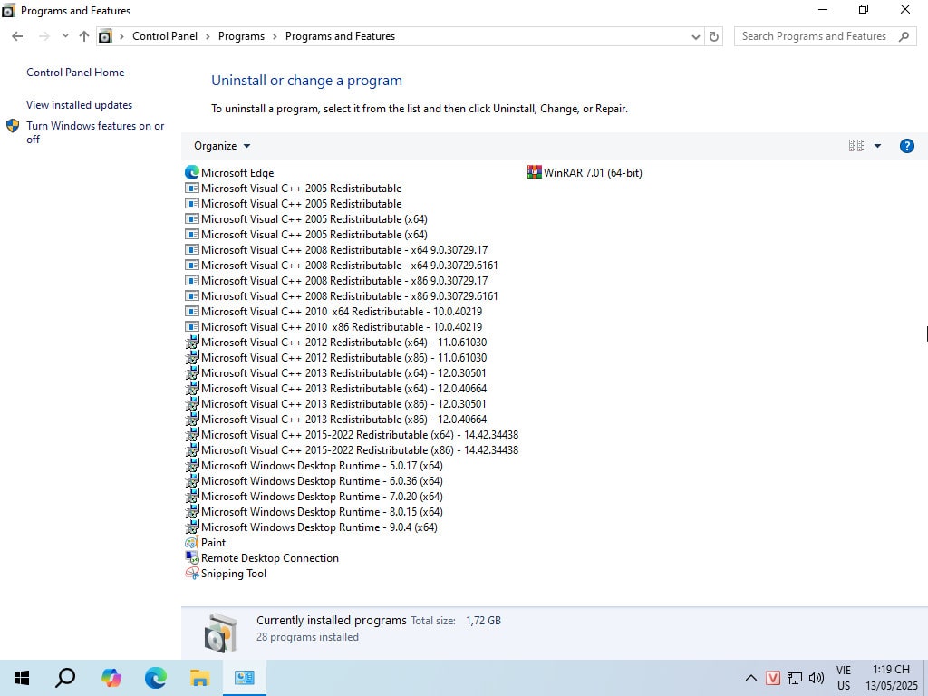Open the Windows Start menu
Screen dimensions: 928x696
pyautogui.click(x=22, y=678)
